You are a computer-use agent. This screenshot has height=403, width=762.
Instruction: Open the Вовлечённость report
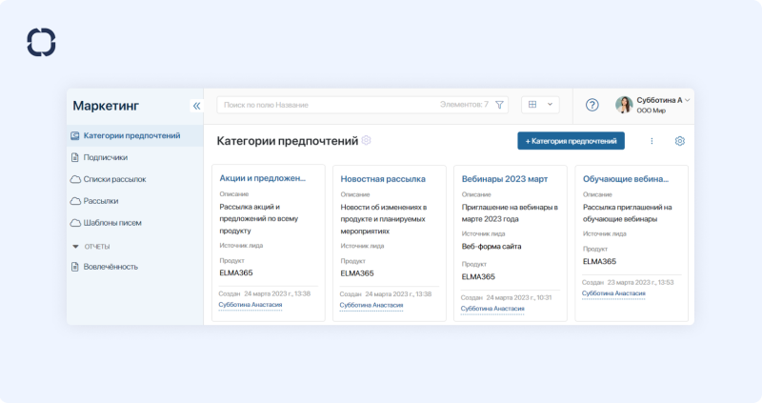[x=110, y=267]
